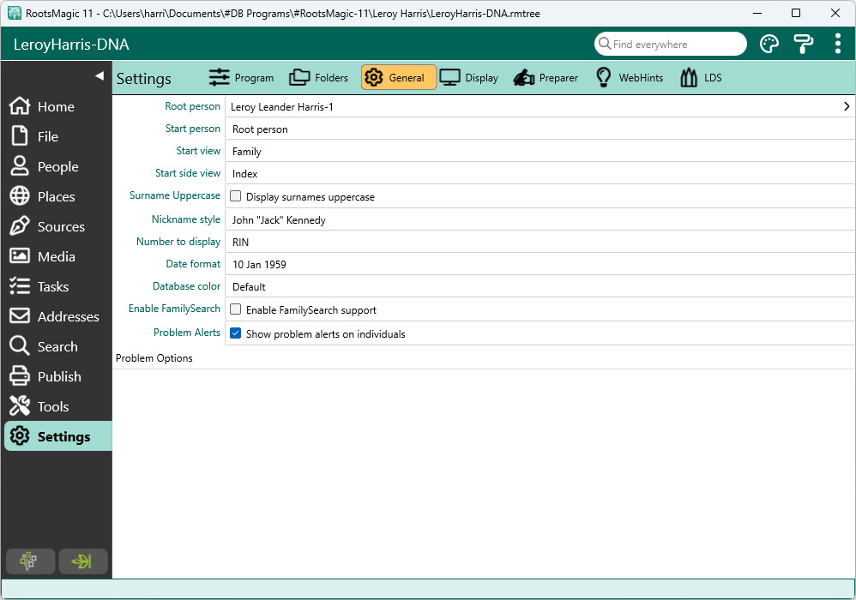Open the Start side view dropdown
The image size is (856, 600).
click(540, 173)
